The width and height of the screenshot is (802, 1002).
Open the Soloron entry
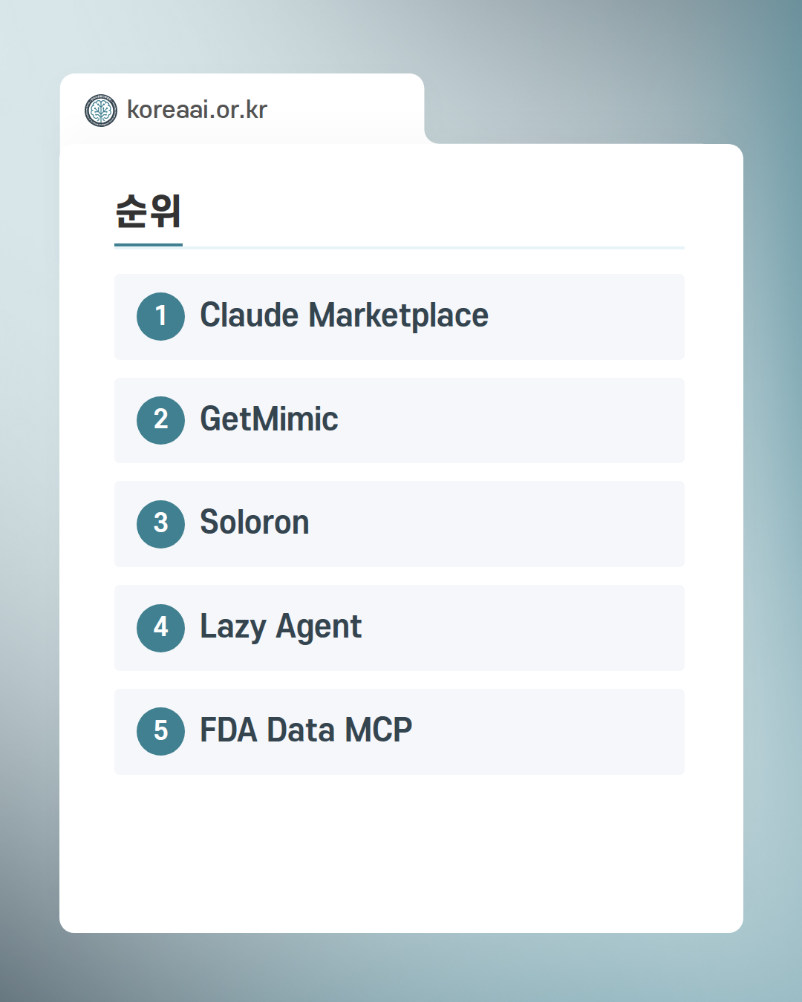[x=254, y=523]
